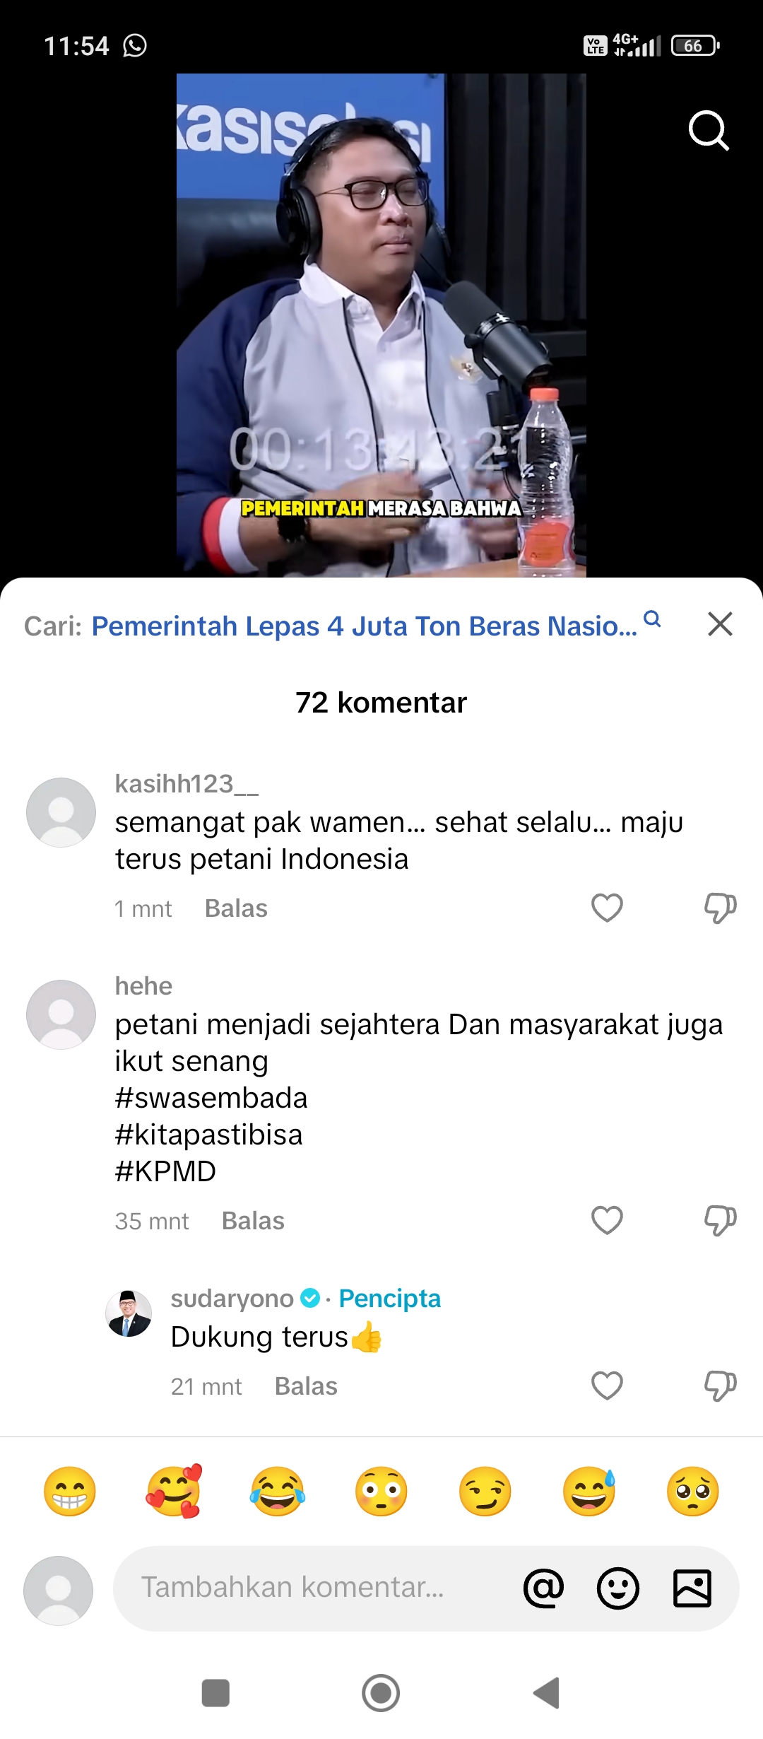The width and height of the screenshot is (763, 1739).
Task: Attach an image using picture icon
Action: 692,1588
